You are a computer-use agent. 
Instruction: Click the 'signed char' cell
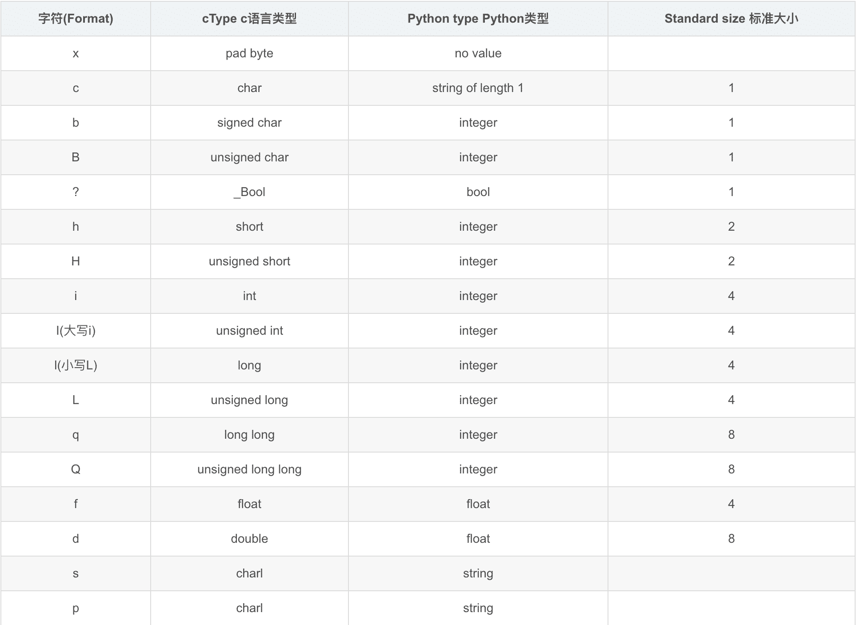click(x=249, y=123)
